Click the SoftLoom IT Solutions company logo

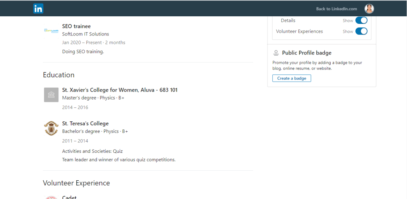(x=51, y=31)
